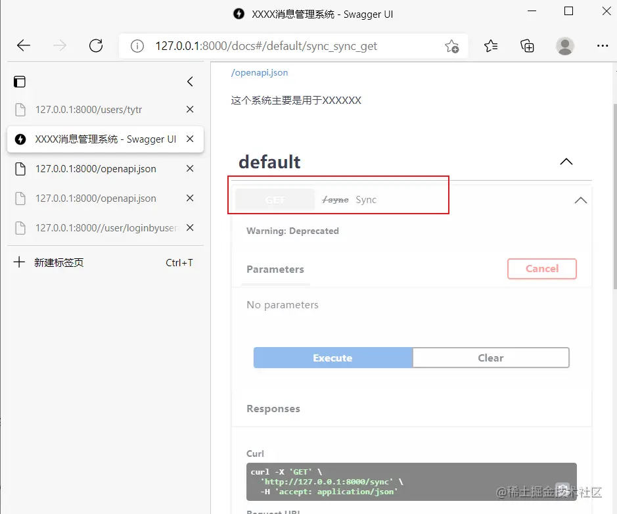The width and height of the screenshot is (617, 514).
Task: Click the No parameters text
Action: 283,305
